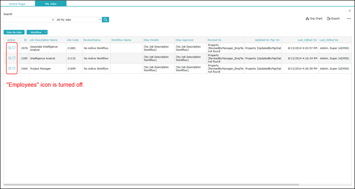This screenshot has height=189, width=355.
Task: Open the three-dot more options menu
Action: click(349, 18)
